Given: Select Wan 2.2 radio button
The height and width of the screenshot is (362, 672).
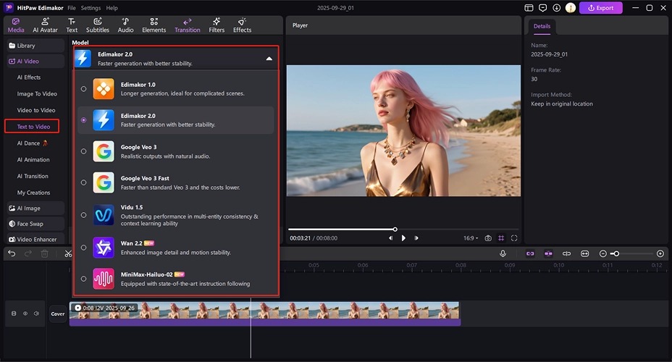Looking at the screenshot, I should tap(83, 248).
